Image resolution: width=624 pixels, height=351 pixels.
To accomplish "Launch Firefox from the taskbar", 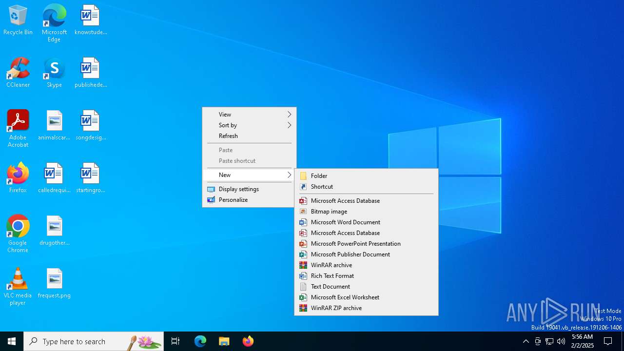I will click(248, 341).
